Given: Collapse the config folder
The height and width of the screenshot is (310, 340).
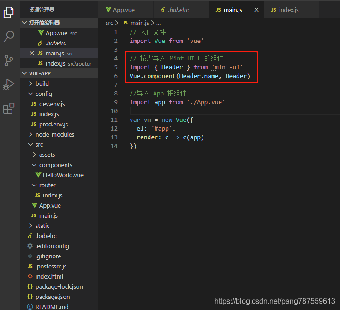Looking at the screenshot, I should tap(59, 94).
